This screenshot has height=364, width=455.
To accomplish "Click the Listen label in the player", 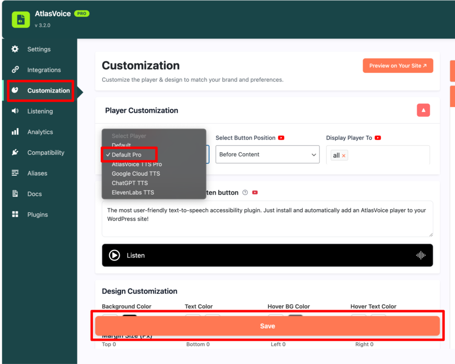I will click(136, 255).
